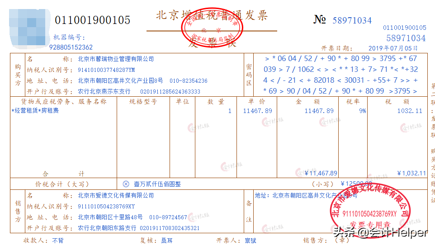Click seller address 北京市朝阳区十里路48号
The width and height of the screenshot is (435, 245).
[x=110, y=217]
